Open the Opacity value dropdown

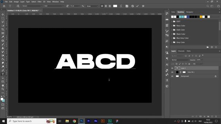click(x=202, y=60)
